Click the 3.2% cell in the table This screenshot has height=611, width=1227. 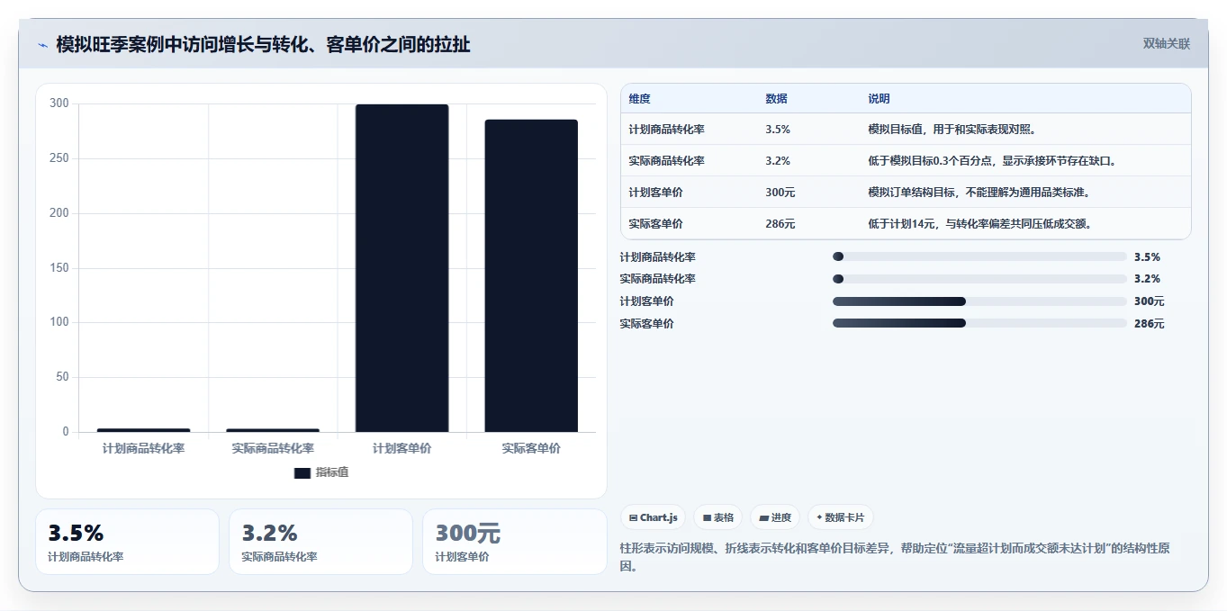pos(778,161)
